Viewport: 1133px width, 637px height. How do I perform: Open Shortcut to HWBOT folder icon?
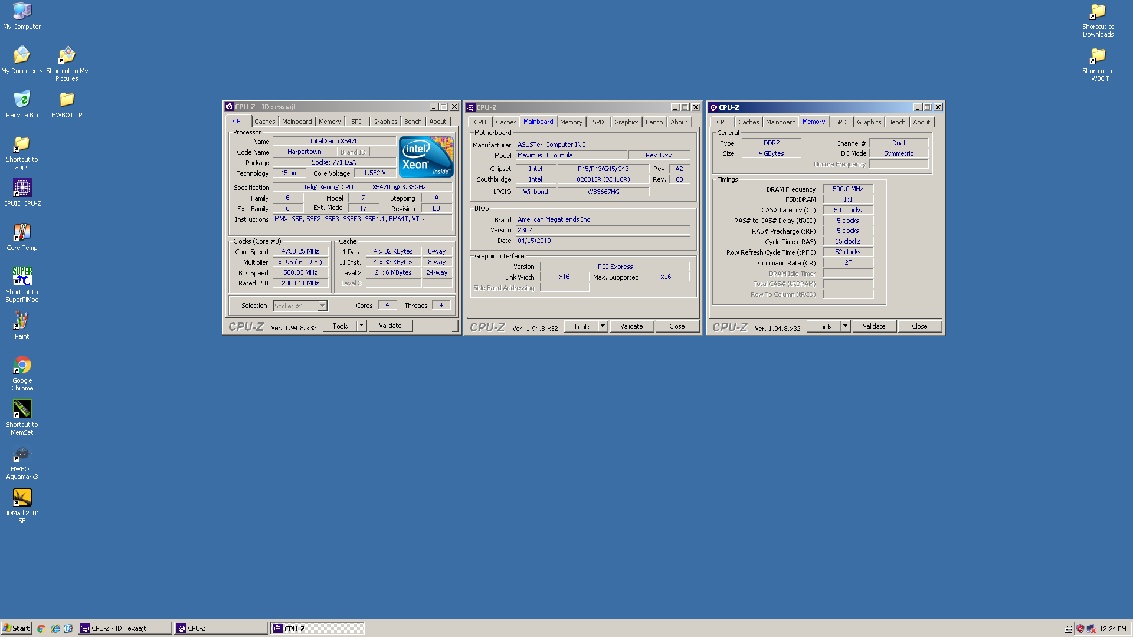click(1098, 64)
